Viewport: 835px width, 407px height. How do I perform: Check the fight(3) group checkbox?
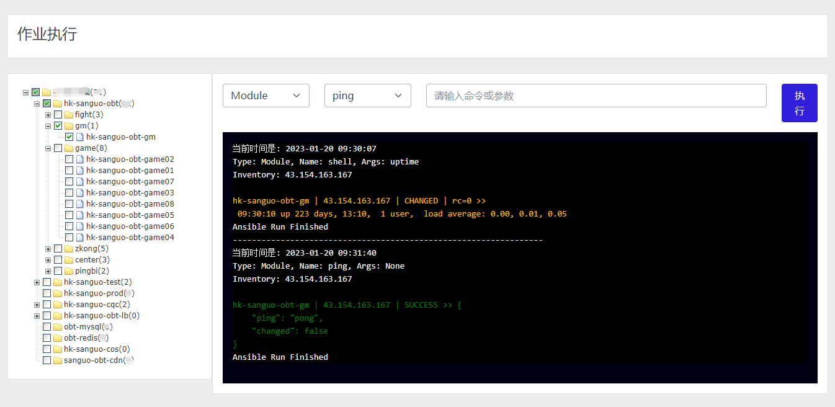58,115
